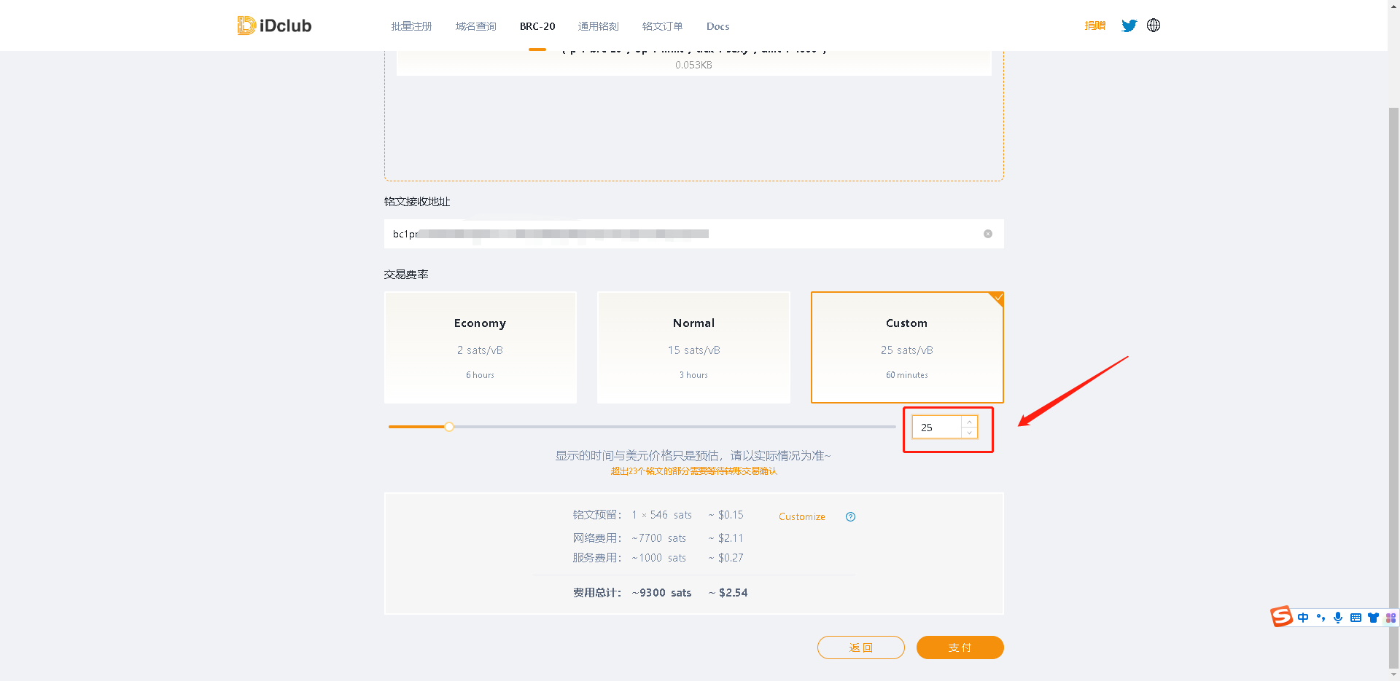Select the Economy 2 sats/vB fee option

click(x=481, y=347)
